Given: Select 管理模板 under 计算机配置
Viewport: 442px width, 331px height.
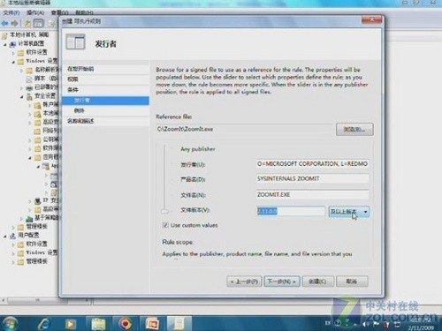Looking at the screenshot, I should point(36,227).
